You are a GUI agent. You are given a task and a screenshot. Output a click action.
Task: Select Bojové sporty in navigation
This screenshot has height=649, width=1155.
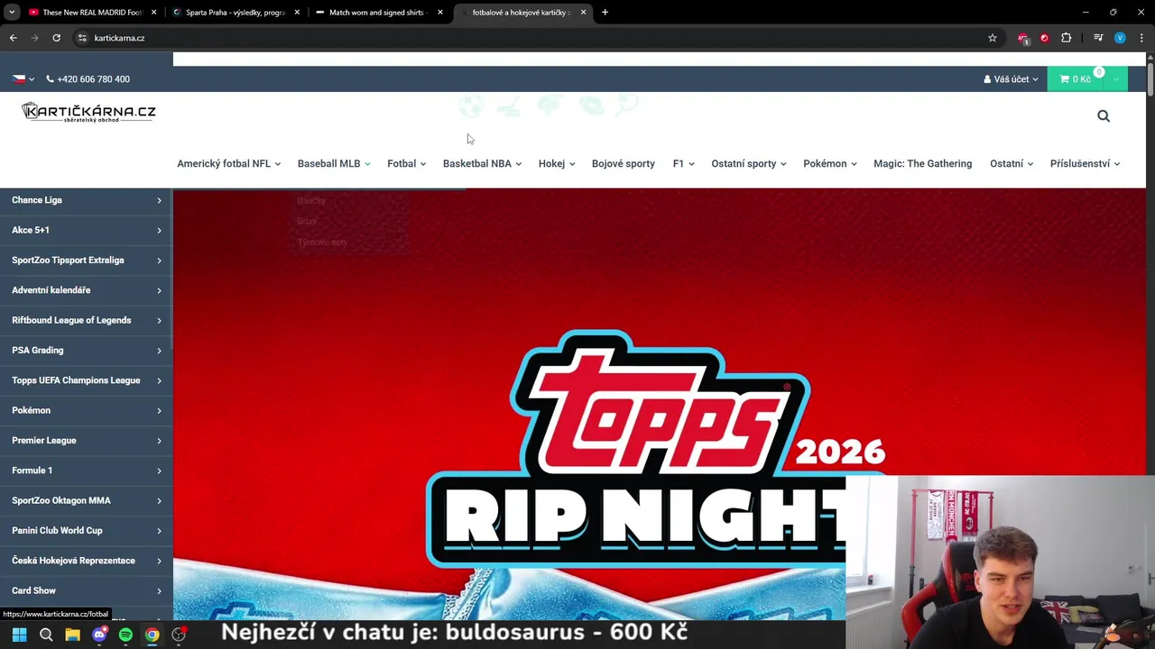[x=624, y=163]
